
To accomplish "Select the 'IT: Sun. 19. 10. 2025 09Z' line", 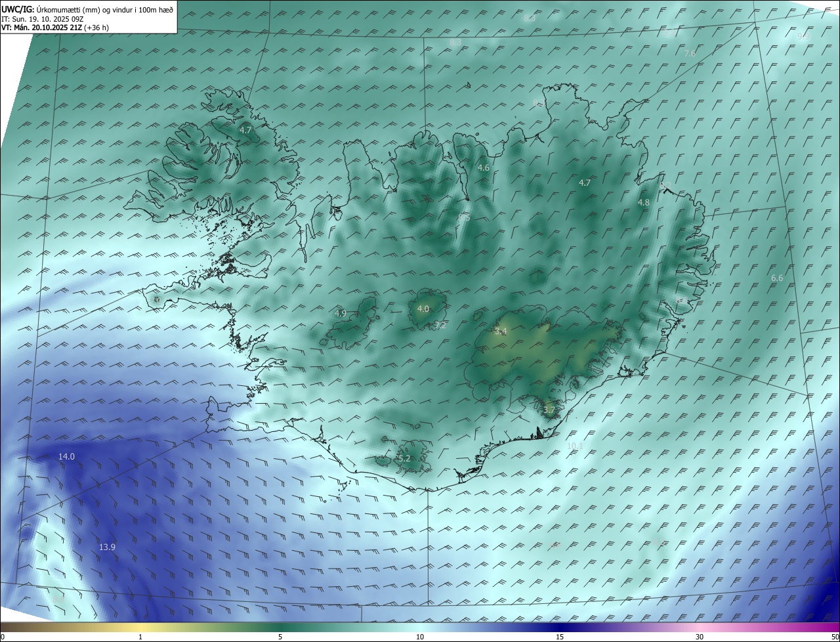I will (x=43, y=18).
